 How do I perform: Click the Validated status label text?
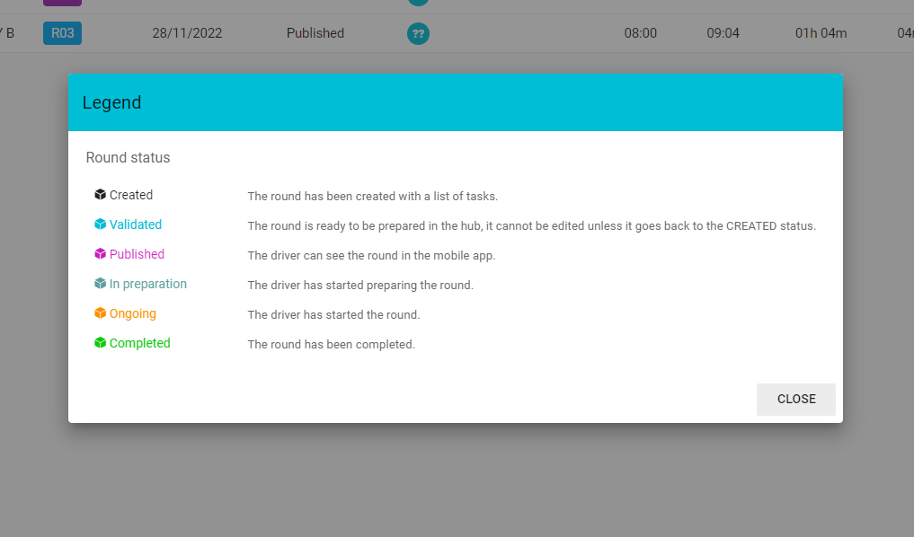136,224
